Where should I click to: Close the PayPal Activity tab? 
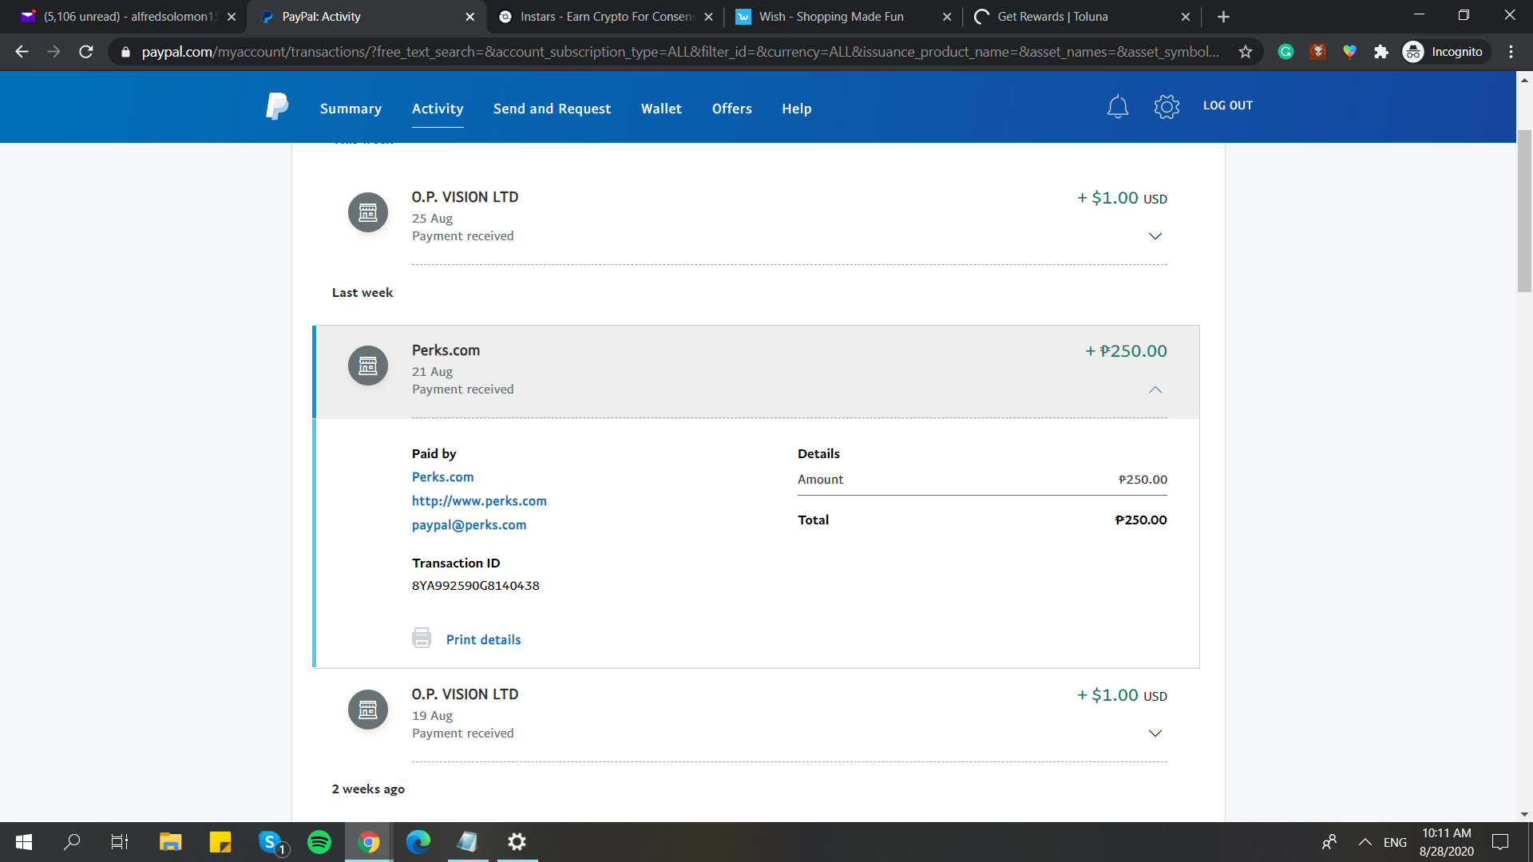469,17
